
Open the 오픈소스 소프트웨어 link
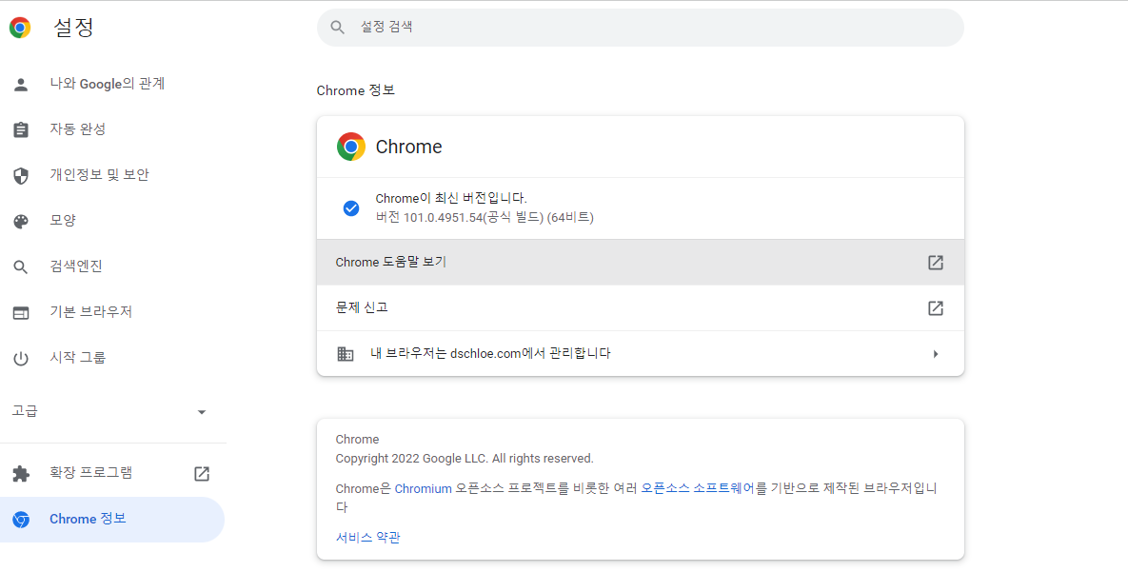pyautogui.click(x=698, y=488)
